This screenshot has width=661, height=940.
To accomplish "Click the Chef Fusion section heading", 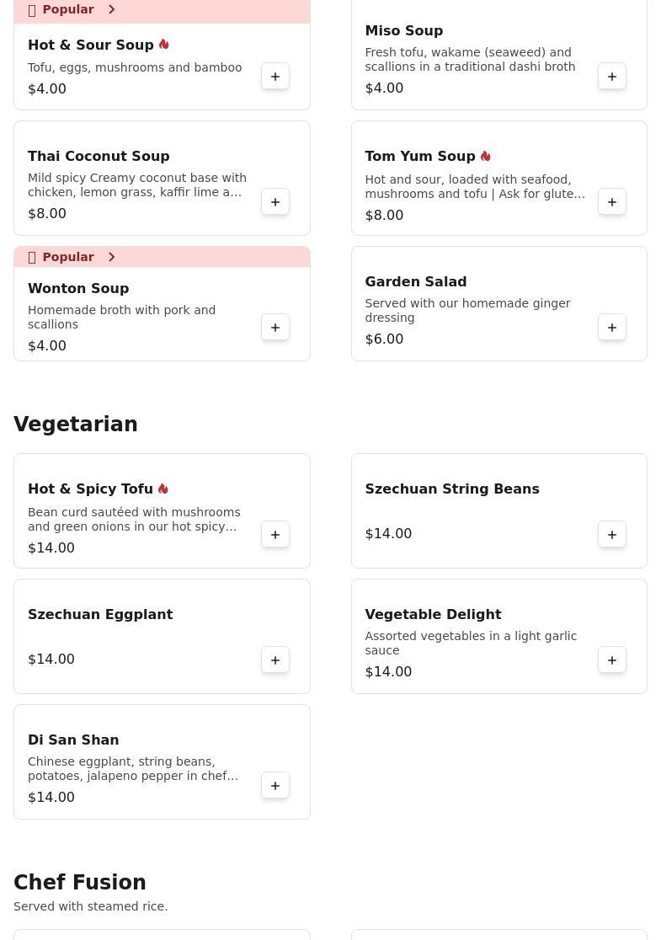I will pos(80,882).
